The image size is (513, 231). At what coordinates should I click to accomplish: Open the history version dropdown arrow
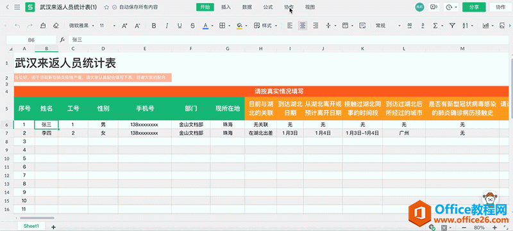click(x=456, y=7)
